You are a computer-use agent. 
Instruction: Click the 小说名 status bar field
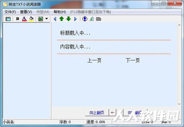30,122
